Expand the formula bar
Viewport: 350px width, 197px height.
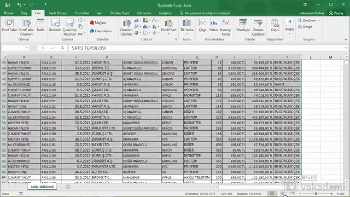(346, 48)
